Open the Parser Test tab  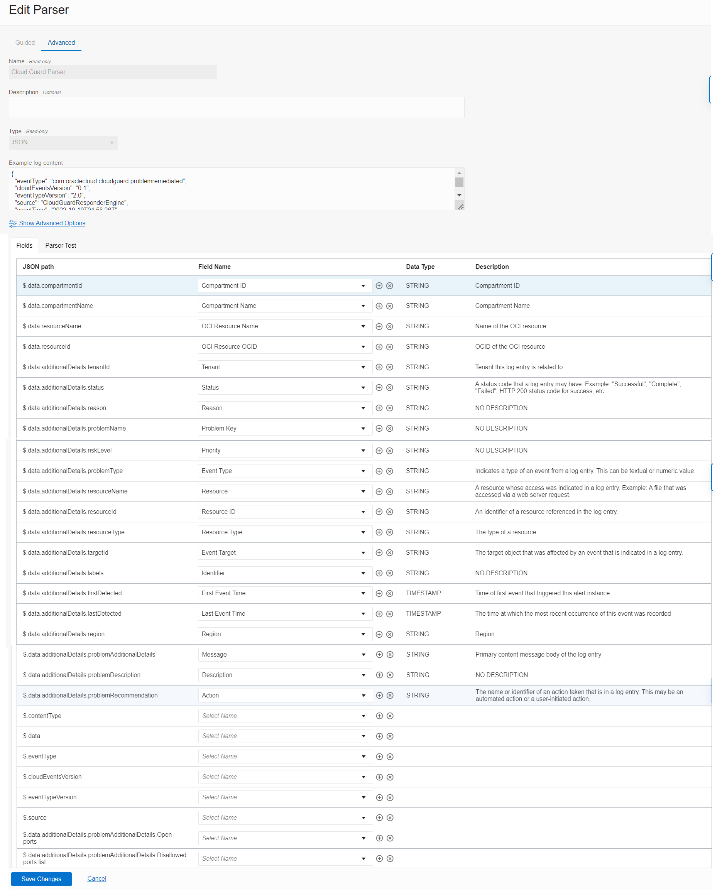pos(60,245)
